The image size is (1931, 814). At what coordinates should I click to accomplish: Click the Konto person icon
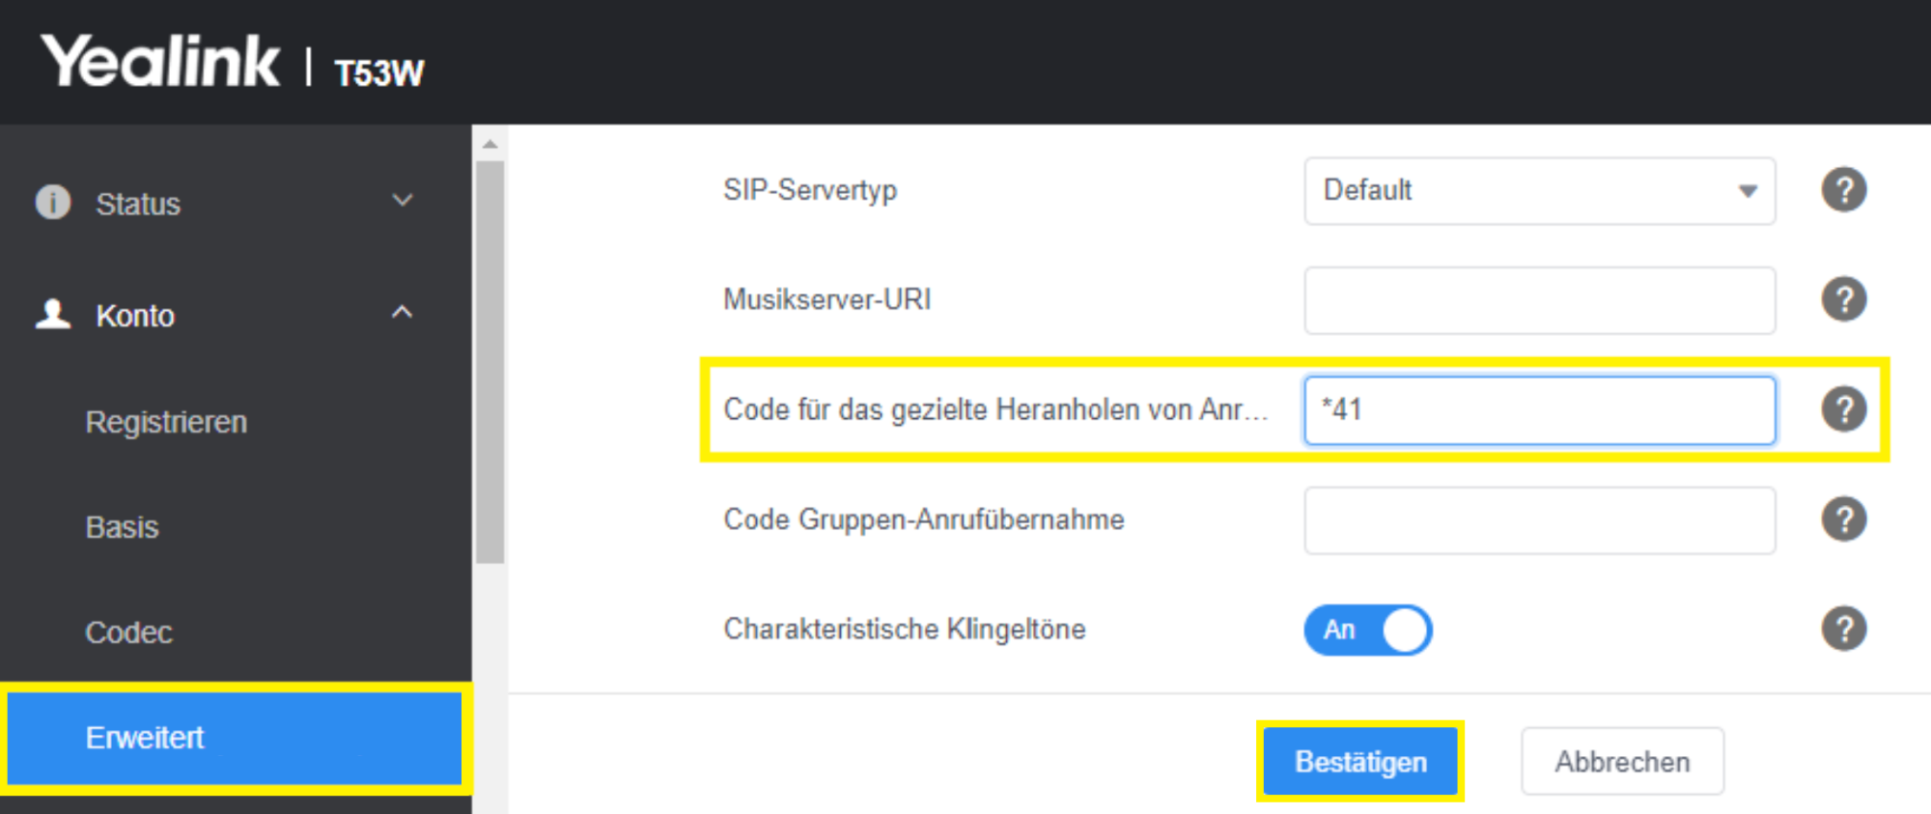(x=53, y=314)
